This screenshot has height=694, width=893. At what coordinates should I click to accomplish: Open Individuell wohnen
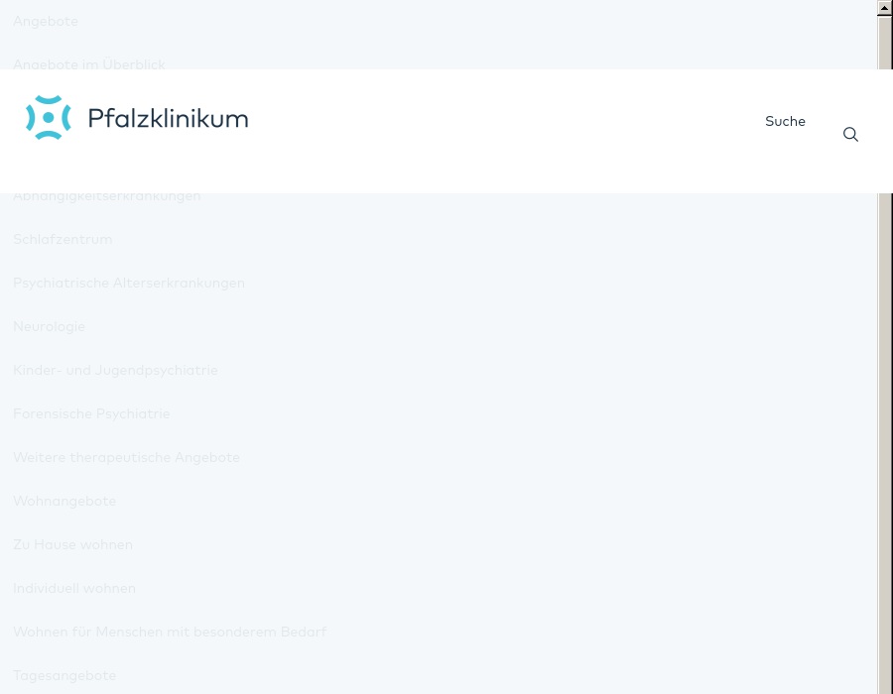click(74, 588)
